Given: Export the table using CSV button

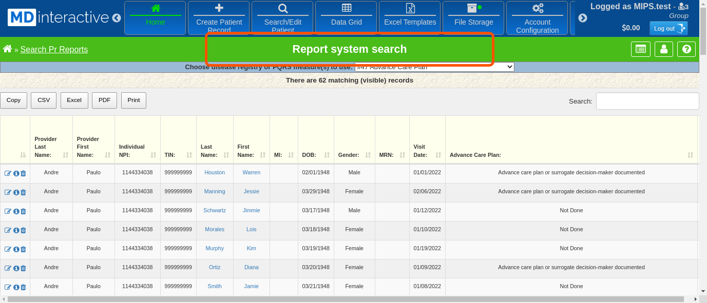Looking at the screenshot, I should coord(44,100).
